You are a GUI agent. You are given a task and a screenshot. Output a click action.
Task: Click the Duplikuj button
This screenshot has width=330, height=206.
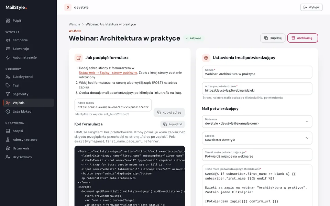pyautogui.click(x=273, y=38)
